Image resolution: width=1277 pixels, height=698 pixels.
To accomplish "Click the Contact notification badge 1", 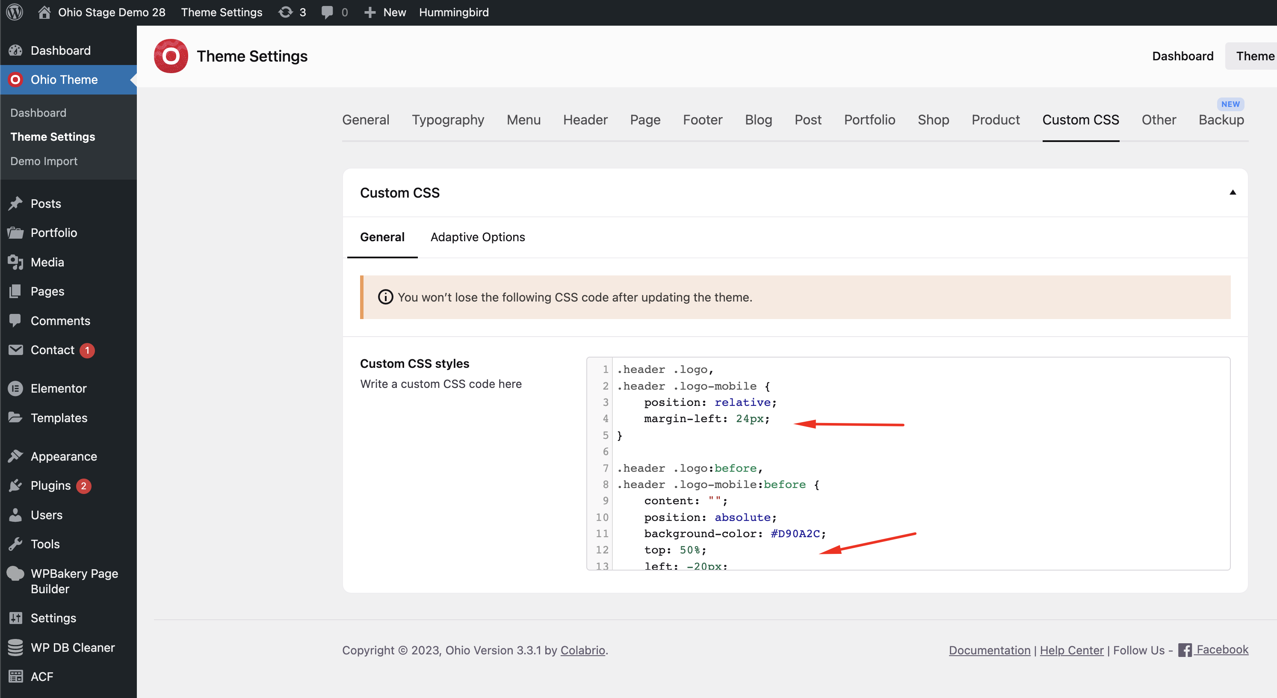I will (x=87, y=350).
